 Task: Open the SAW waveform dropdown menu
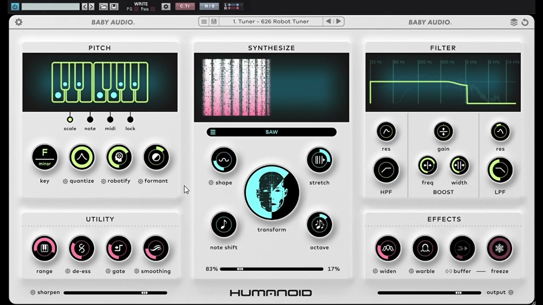(x=271, y=132)
